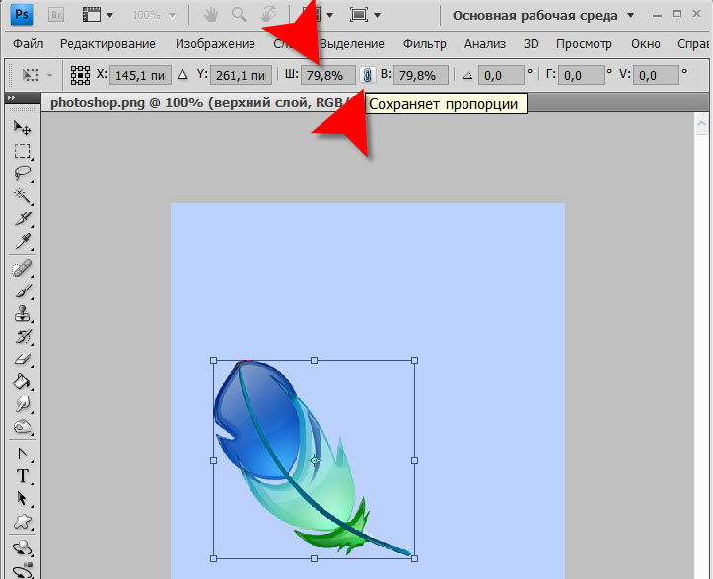Viewport: 713px width, 579px height.
Task: Toggle the maintain aspect ratio chain link
Action: point(366,75)
